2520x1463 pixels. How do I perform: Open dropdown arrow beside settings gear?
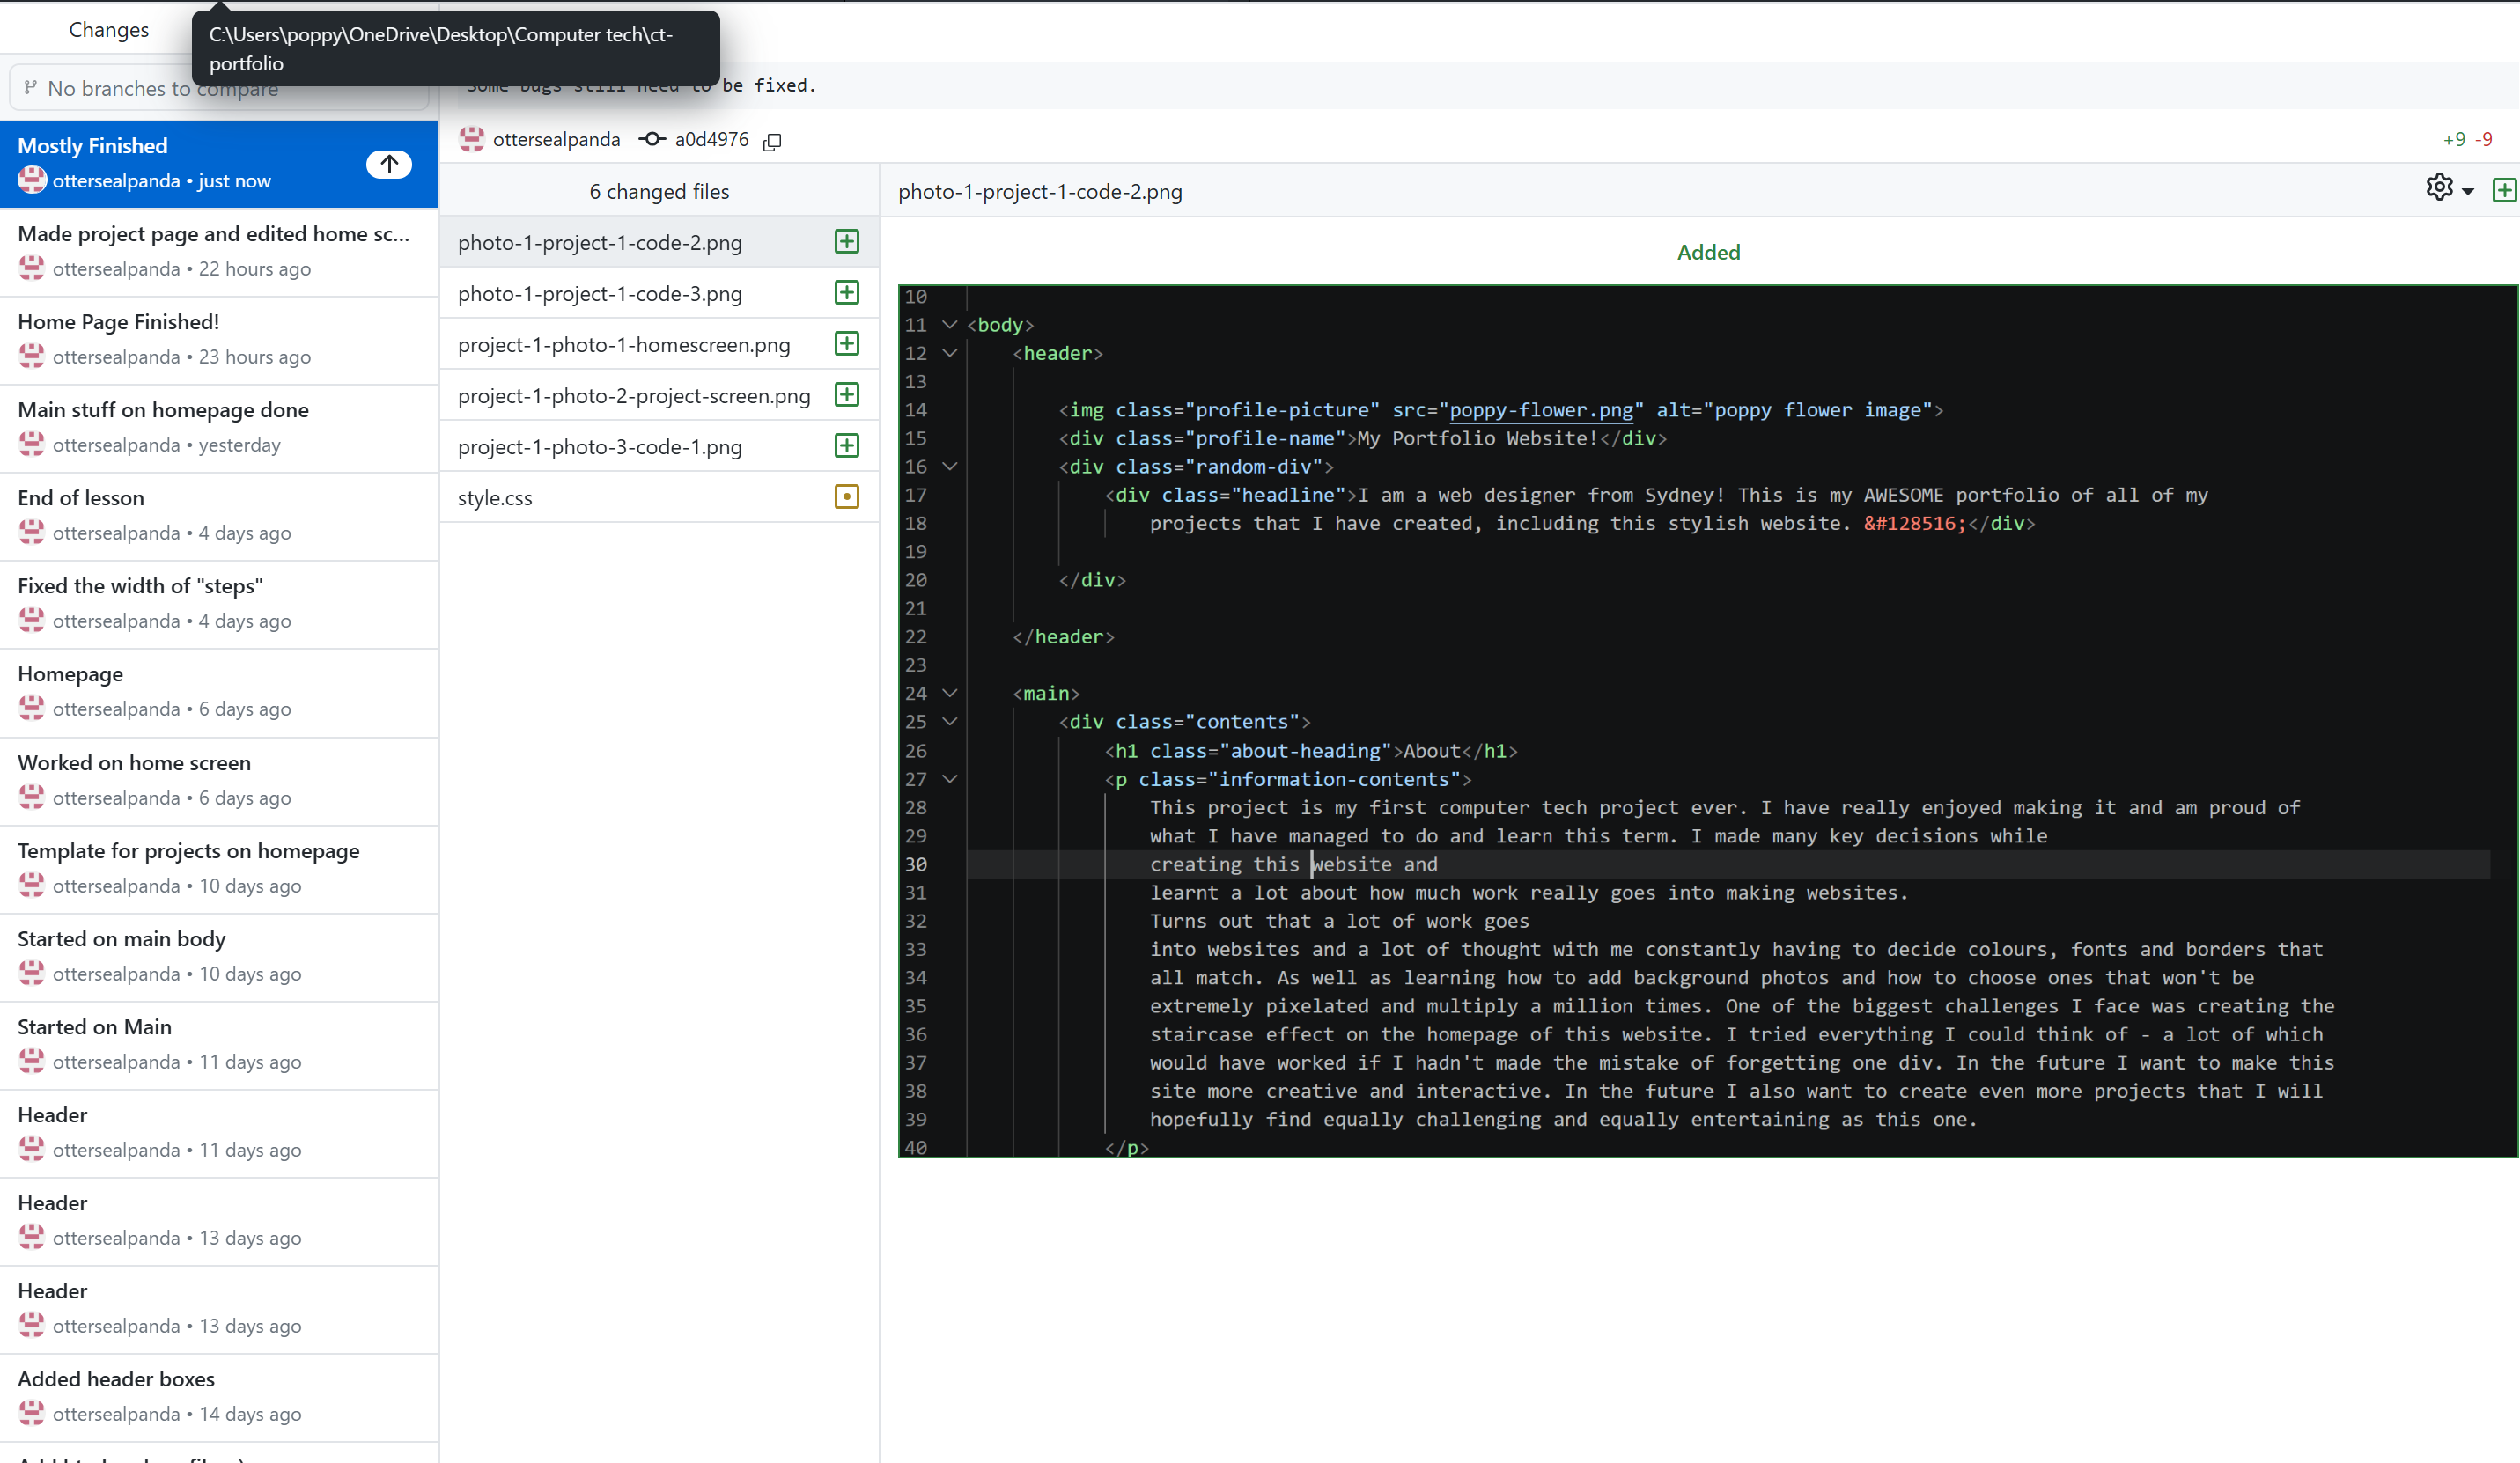click(2467, 191)
